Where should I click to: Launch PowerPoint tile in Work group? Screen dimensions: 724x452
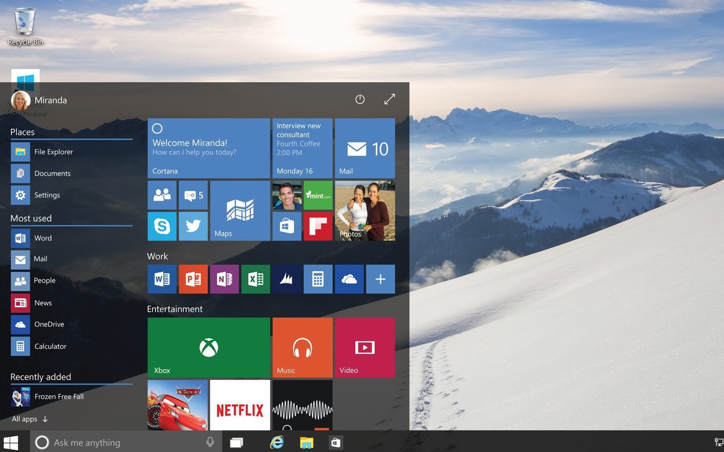[193, 279]
